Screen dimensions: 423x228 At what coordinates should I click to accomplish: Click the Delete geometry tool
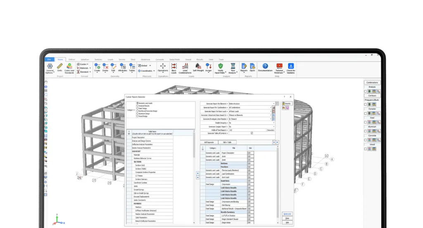[105, 67]
